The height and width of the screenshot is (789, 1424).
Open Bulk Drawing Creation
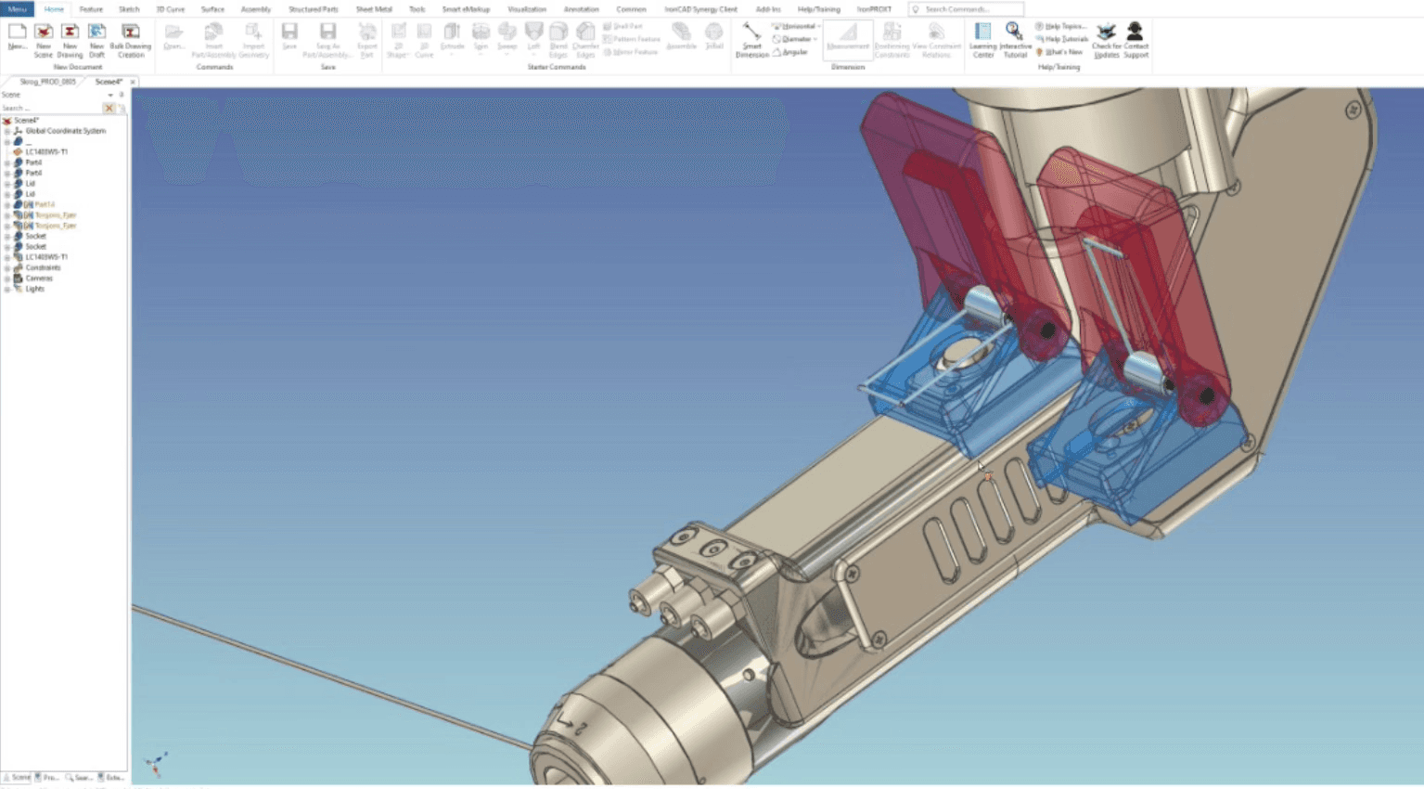click(x=131, y=40)
